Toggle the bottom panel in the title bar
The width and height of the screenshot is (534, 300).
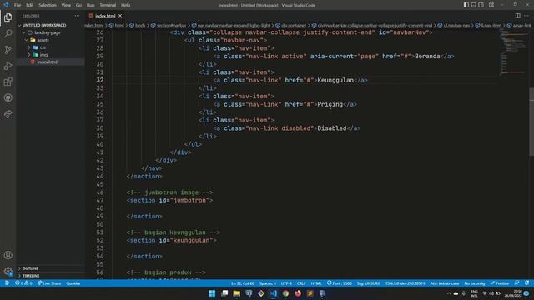tap(474, 5)
